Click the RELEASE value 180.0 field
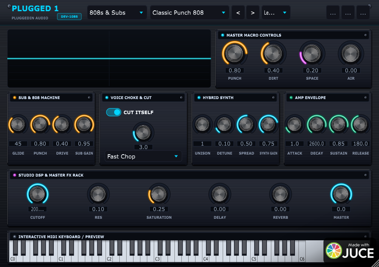Screen dimensions: 379x267 [x=360, y=144]
